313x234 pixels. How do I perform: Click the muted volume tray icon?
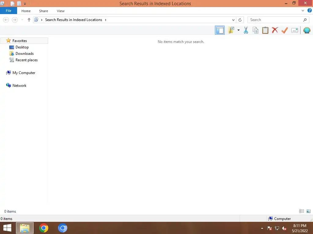(x=284, y=228)
